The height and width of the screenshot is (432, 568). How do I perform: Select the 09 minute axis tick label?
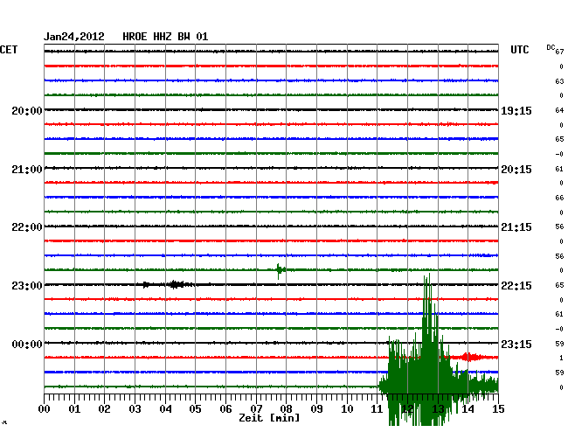[x=316, y=408]
